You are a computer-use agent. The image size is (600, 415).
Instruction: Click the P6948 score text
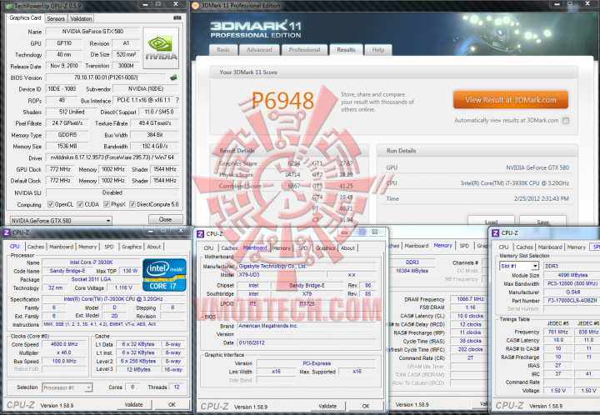[282, 101]
